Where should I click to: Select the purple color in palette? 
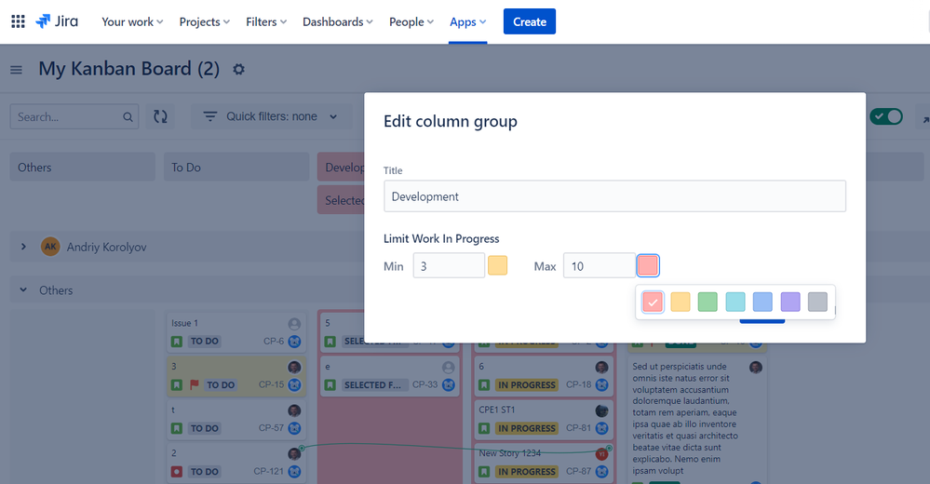(790, 302)
